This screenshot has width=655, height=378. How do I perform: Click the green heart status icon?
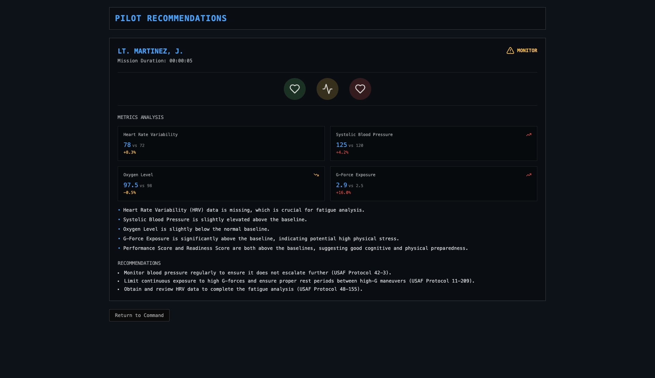pyautogui.click(x=294, y=89)
